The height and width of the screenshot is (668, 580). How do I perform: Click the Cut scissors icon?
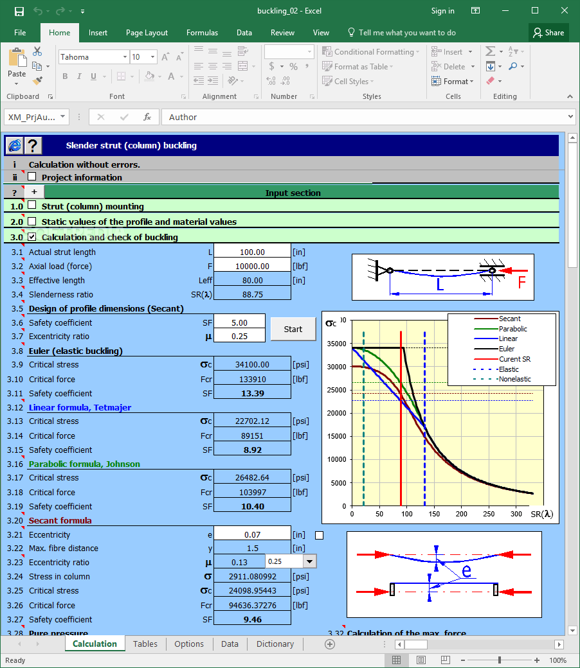coord(37,51)
